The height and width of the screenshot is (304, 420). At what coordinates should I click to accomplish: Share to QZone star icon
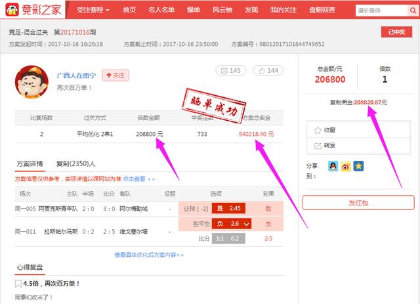click(x=358, y=166)
